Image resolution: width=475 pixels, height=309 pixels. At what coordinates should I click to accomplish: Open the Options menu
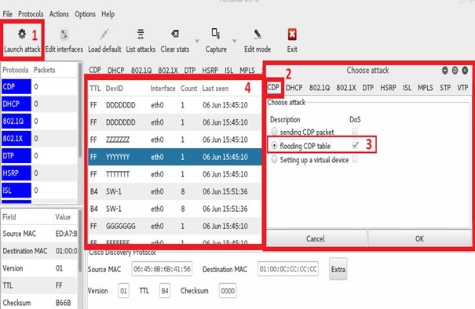[x=85, y=14]
